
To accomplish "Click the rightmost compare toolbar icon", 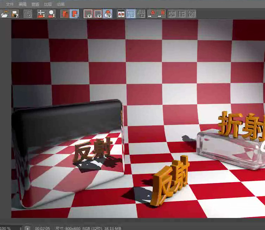I will pyautogui.click(x=192, y=14).
